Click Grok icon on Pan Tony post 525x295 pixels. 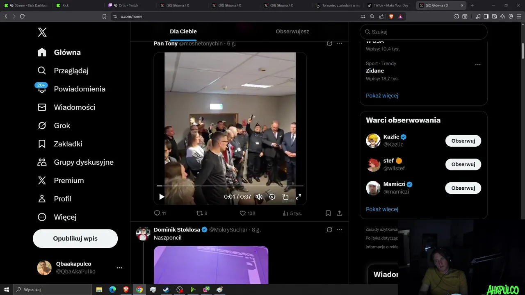tap(329, 43)
